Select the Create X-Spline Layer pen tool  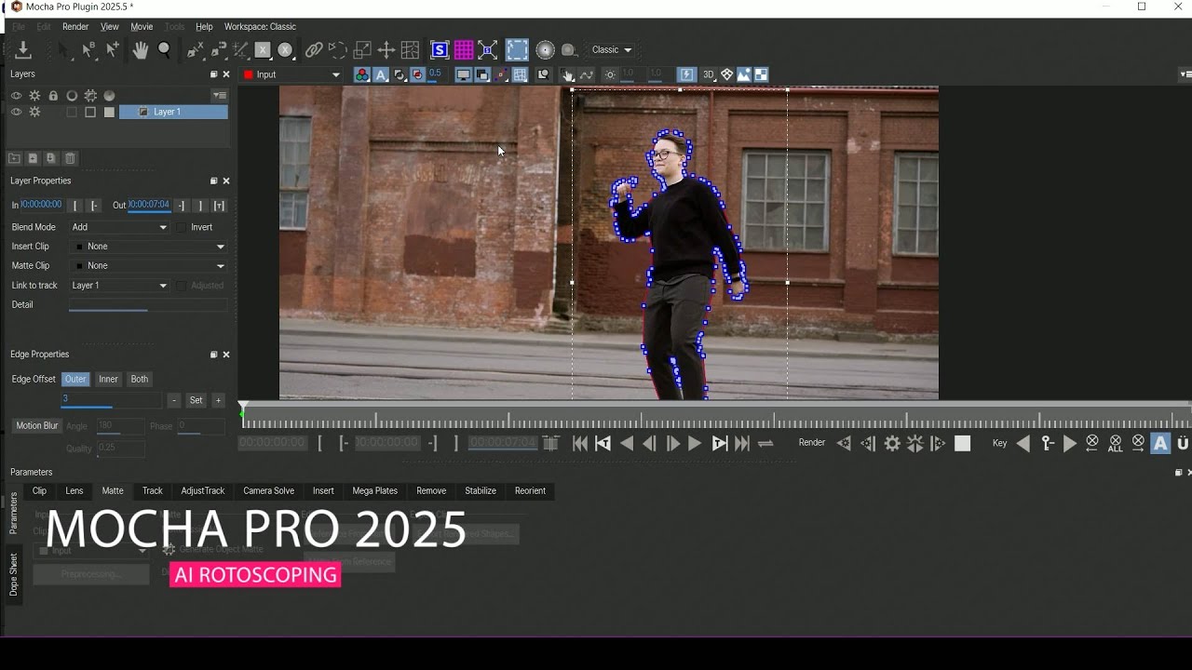point(195,50)
